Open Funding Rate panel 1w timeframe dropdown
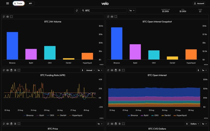Viewport: 210px width, 131px height. [x=100, y=70]
